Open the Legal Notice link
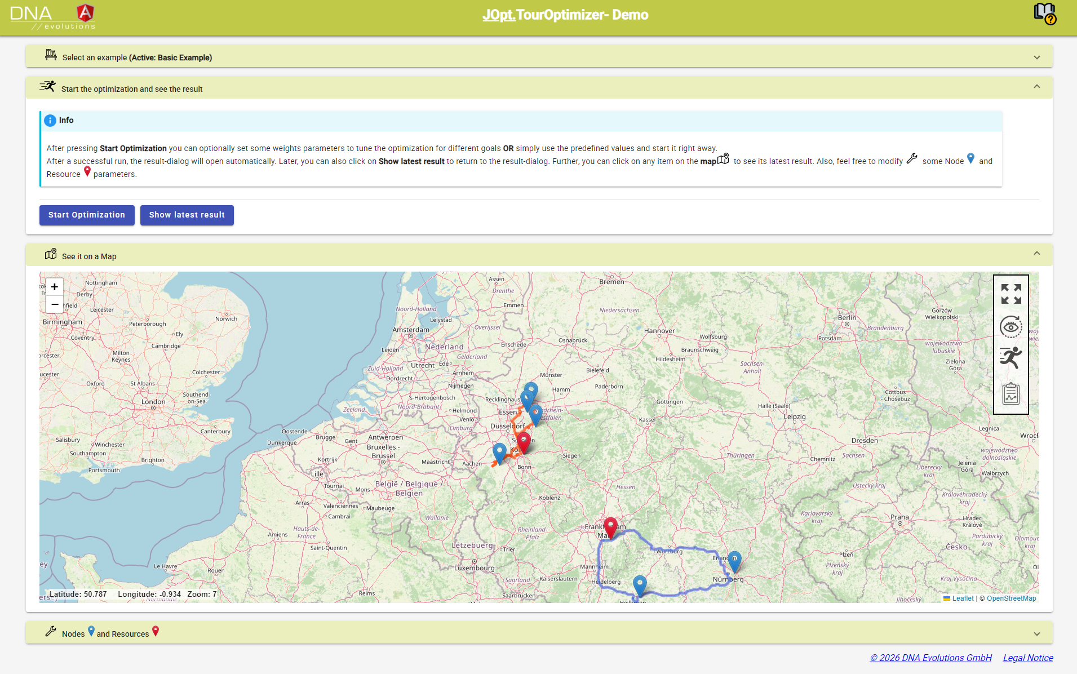 (1027, 658)
